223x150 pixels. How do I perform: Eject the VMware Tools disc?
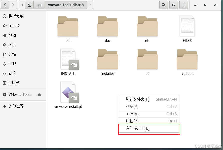tap(39, 95)
